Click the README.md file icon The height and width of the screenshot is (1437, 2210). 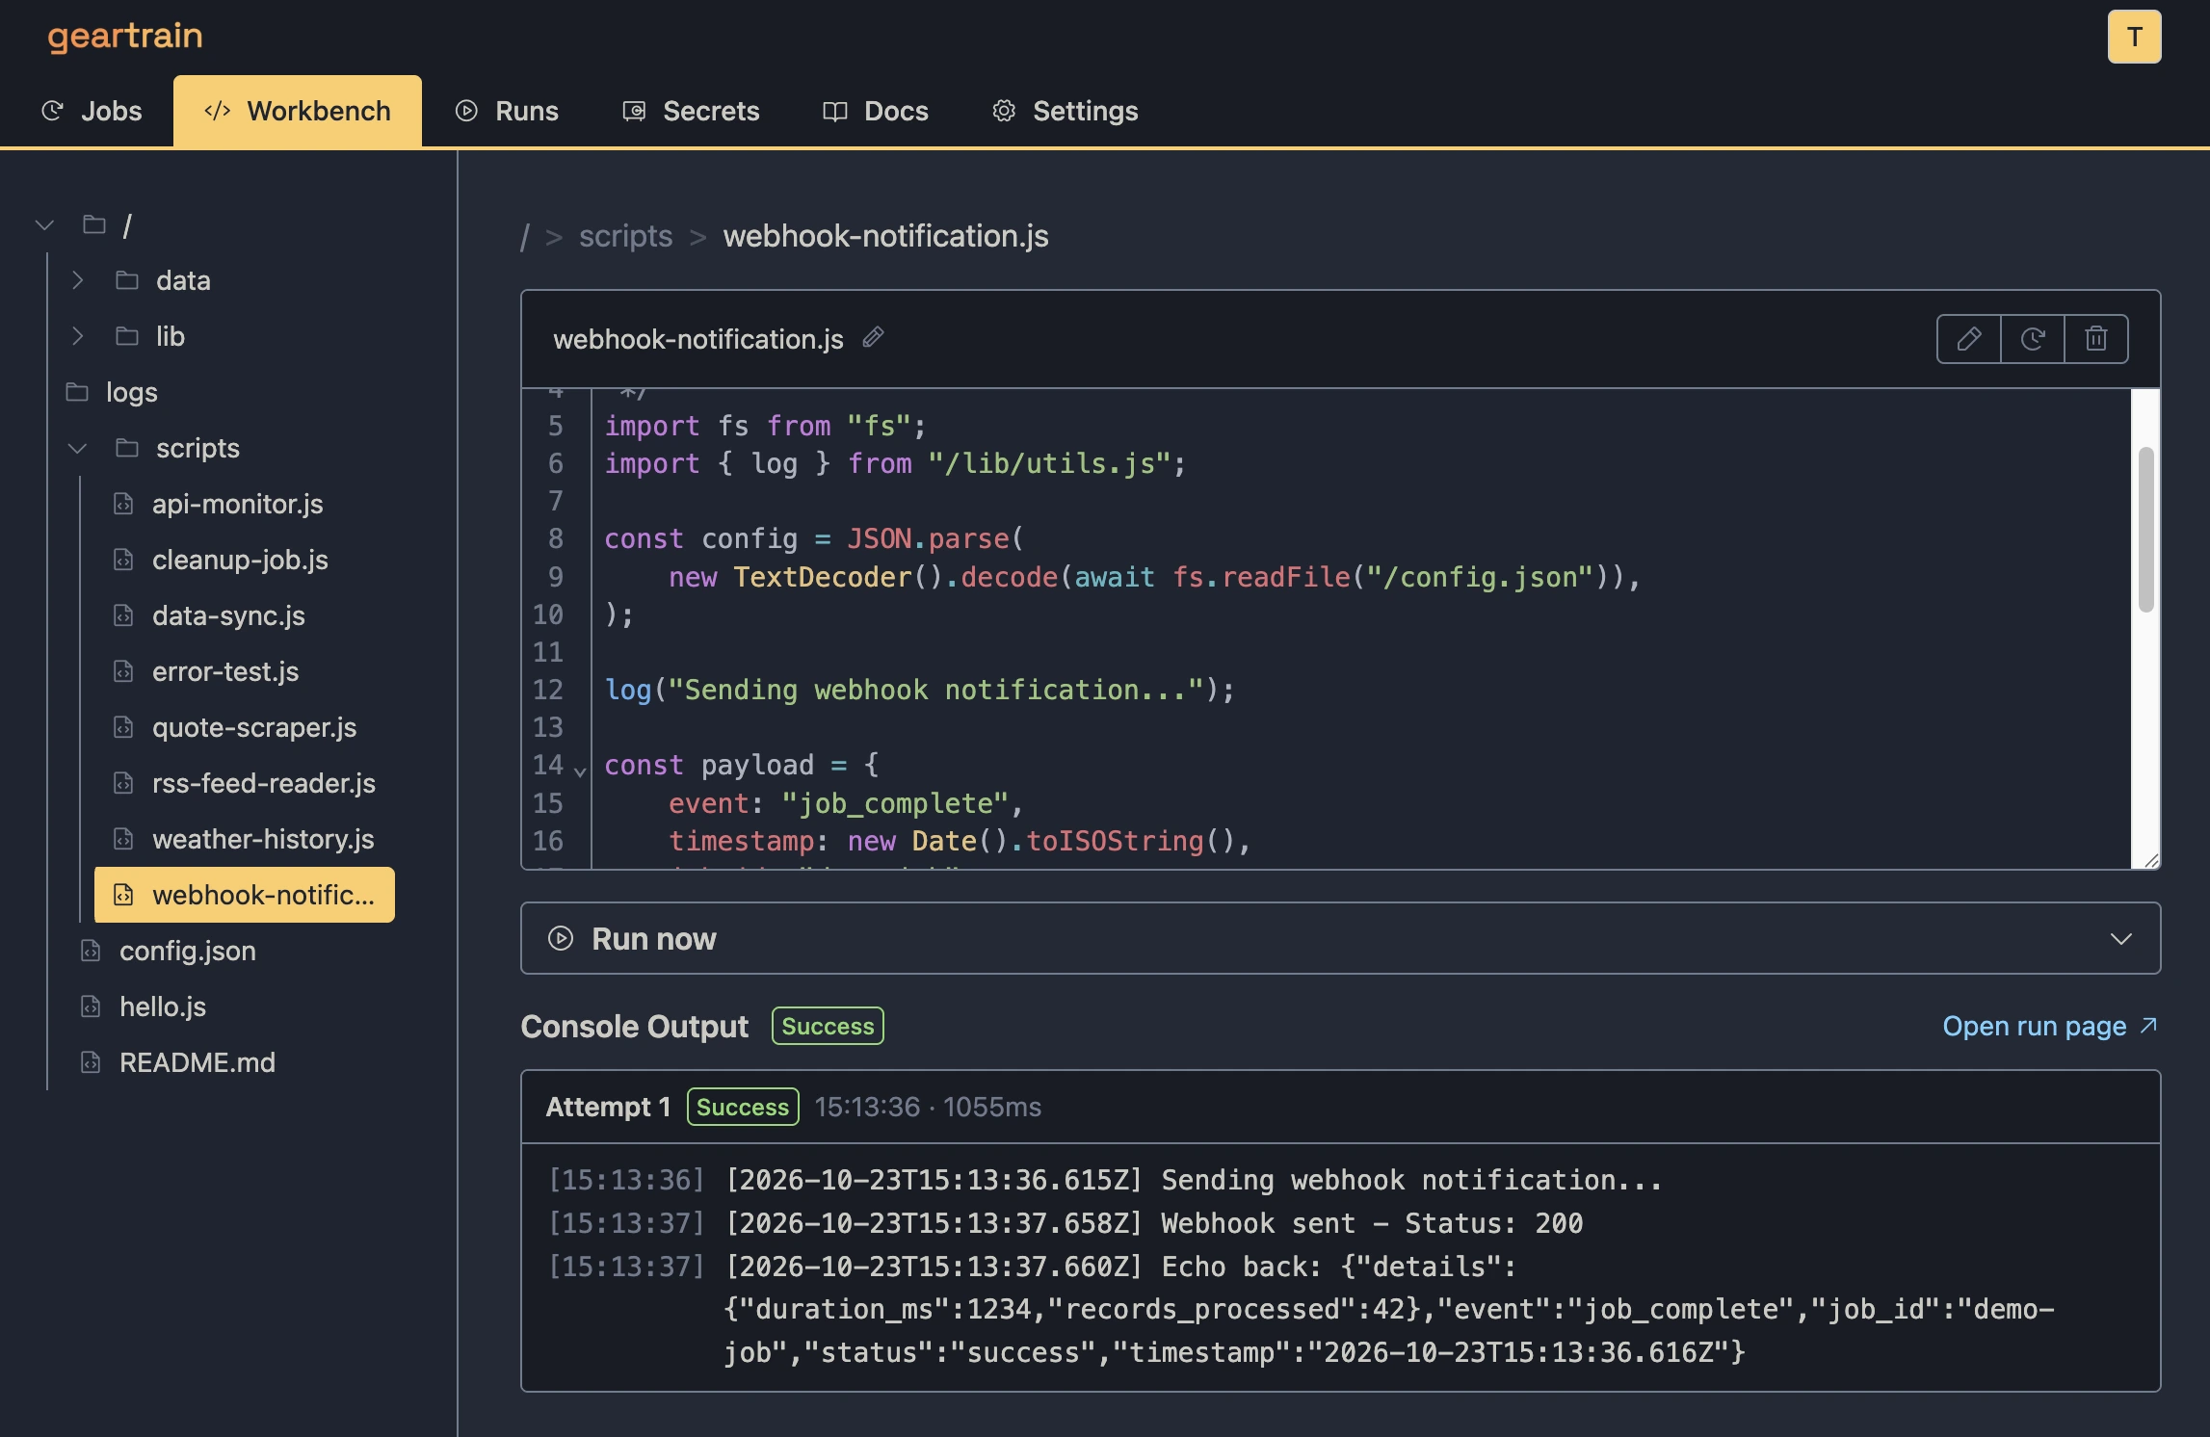tap(91, 1062)
